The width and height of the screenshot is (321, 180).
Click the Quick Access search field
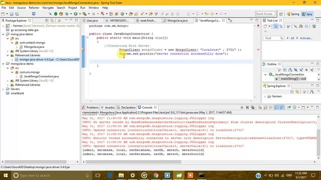[265, 13]
